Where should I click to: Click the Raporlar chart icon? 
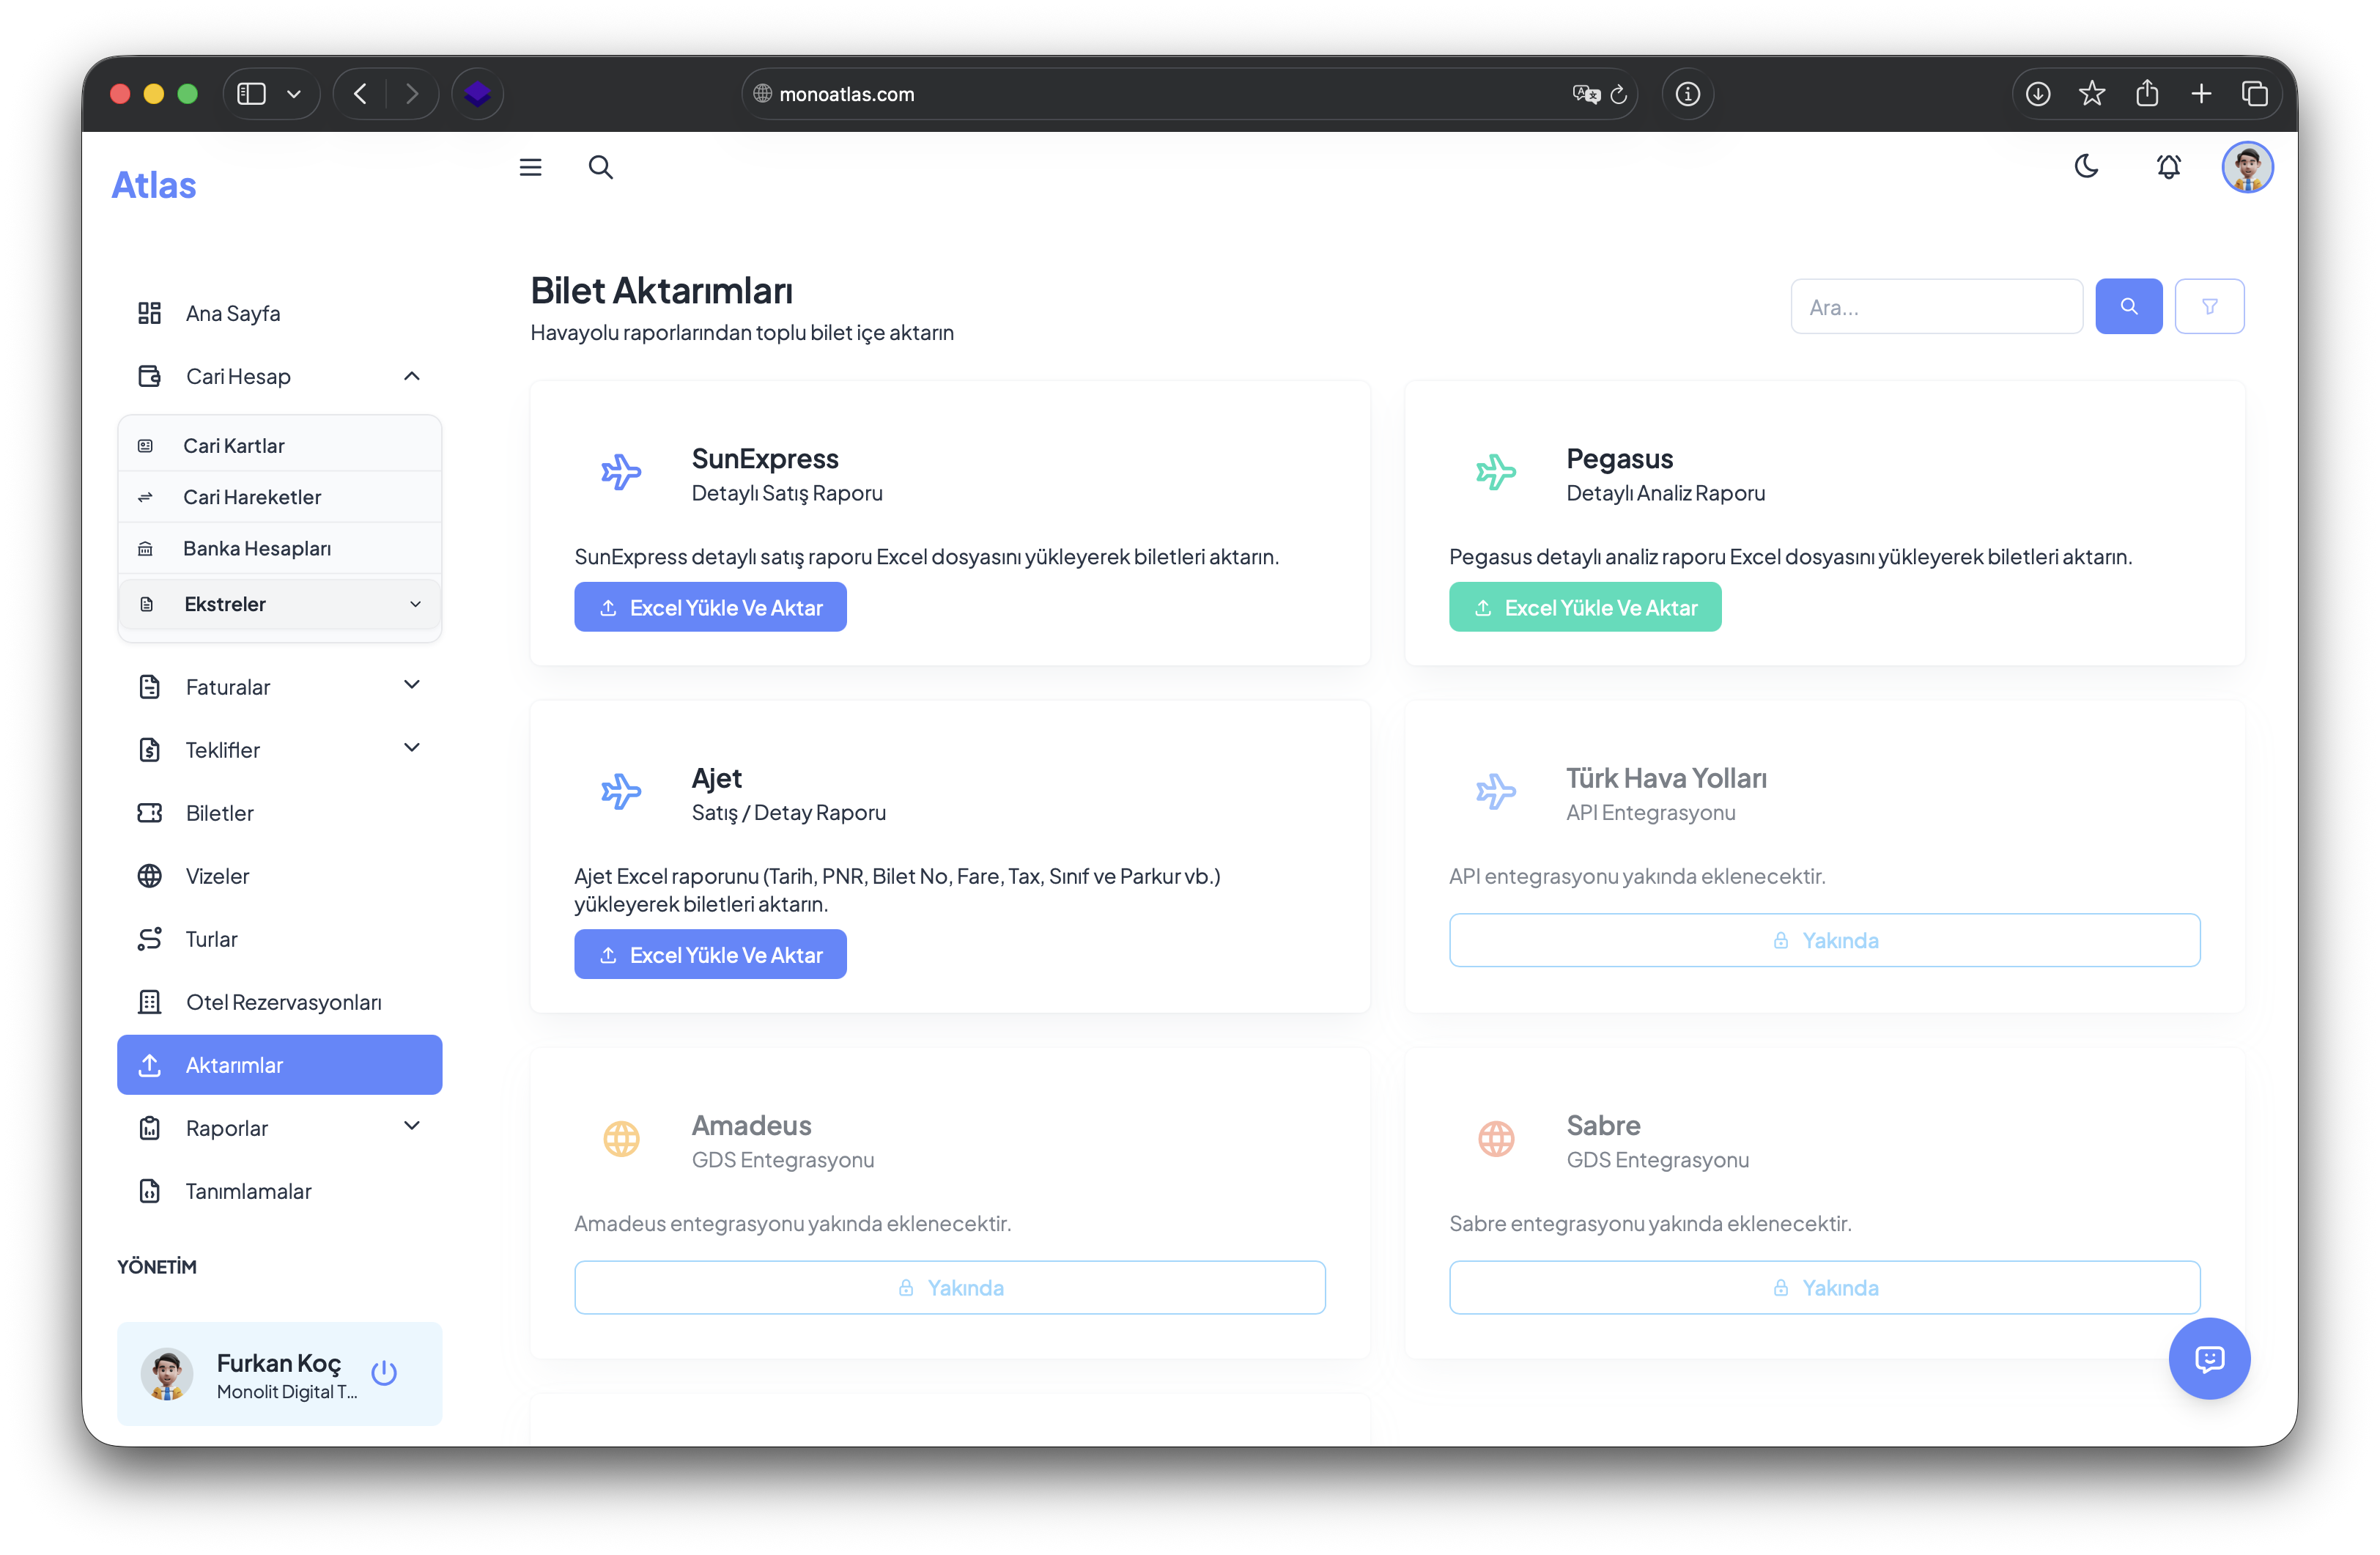[149, 1128]
